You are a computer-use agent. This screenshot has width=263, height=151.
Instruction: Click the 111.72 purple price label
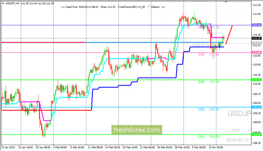[x=257, y=25]
